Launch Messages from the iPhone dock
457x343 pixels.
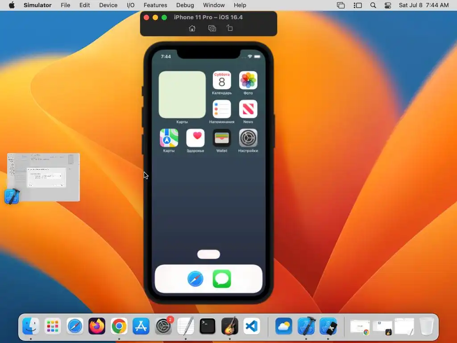pyautogui.click(x=222, y=279)
